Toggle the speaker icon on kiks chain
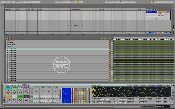 (84, 89)
